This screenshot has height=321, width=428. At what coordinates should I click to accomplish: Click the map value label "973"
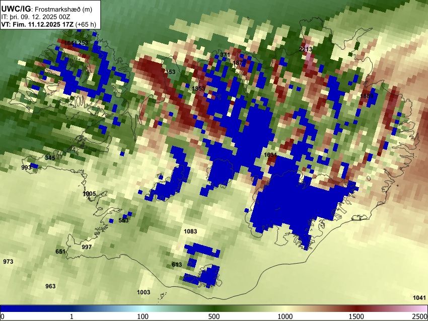coord(8,262)
